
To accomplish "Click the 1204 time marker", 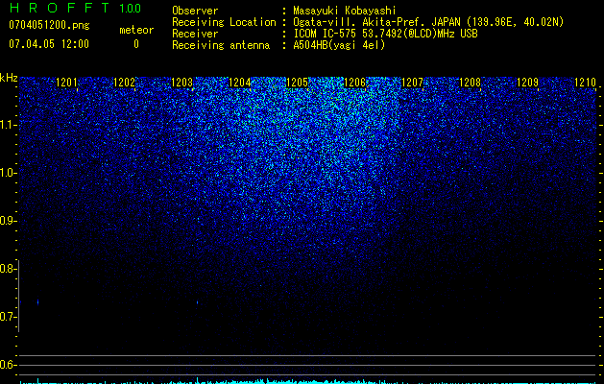I will [240, 83].
